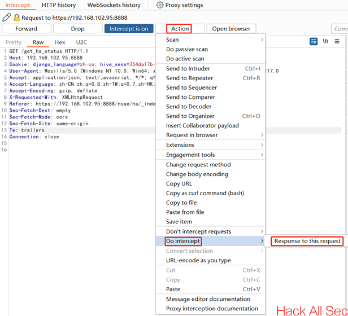Choose Paste in context menu

pyautogui.click(x=211, y=289)
